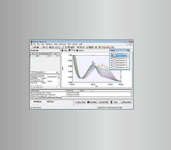
Task: Click the Go To WL button
Action: tap(103, 102)
